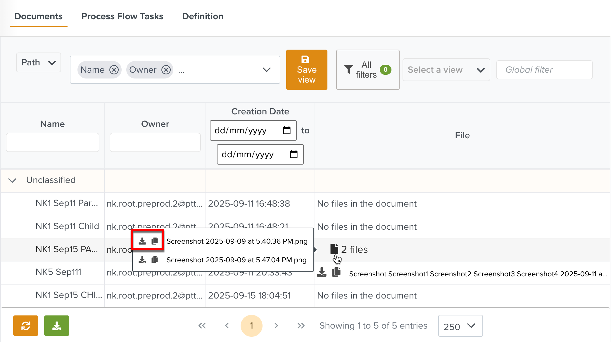The width and height of the screenshot is (611, 342).
Task: Remove the Name column chip
Action: [114, 70]
